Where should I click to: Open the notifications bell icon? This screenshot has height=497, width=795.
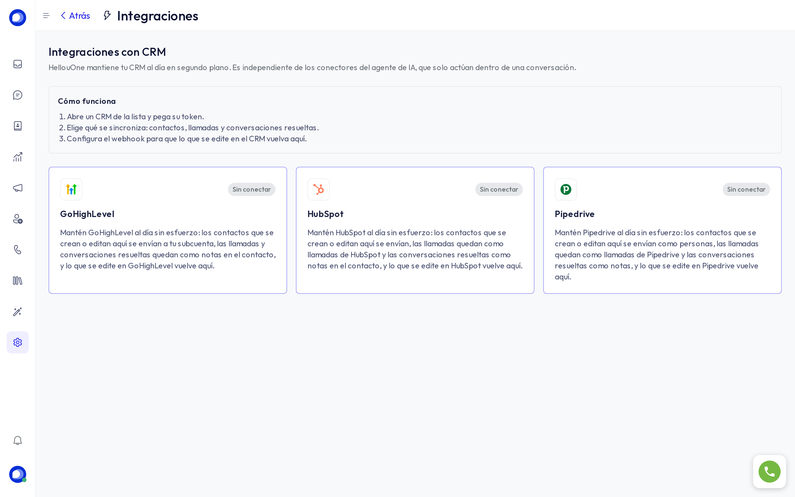click(x=17, y=440)
